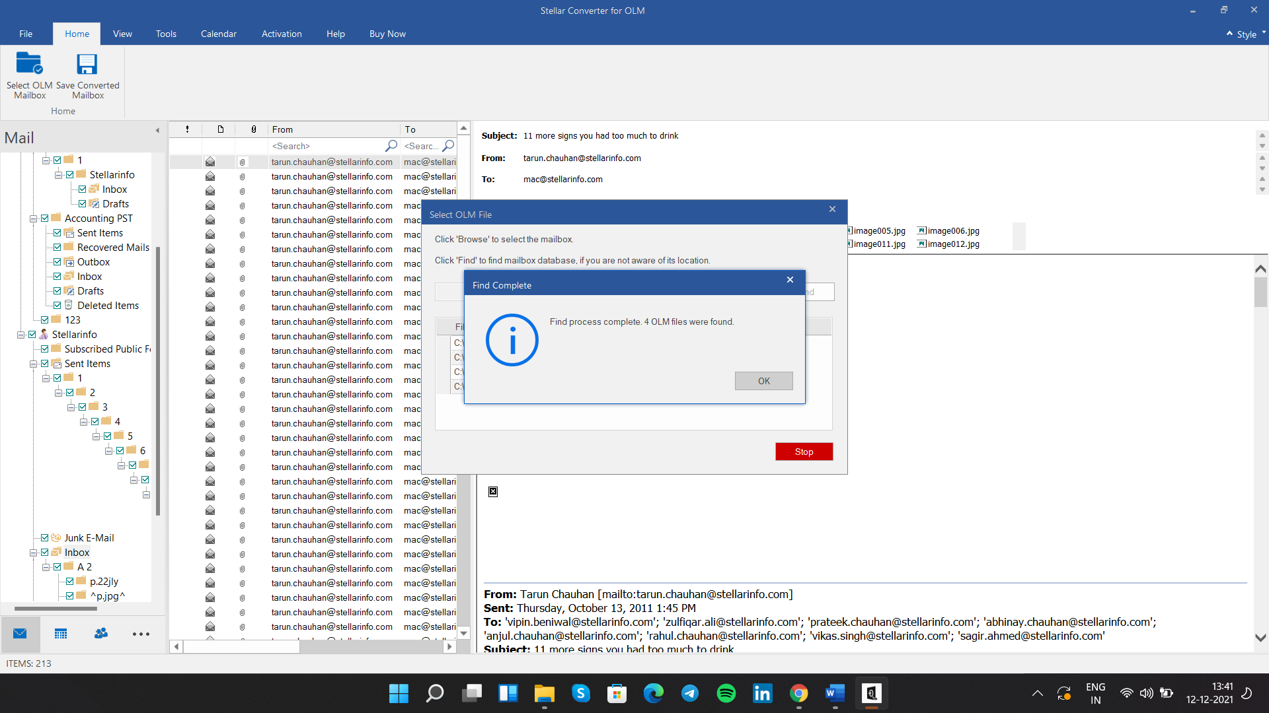Image resolution: width=1269 pixels, height=713 pixels.
Task: Open the Style dropdown
Action: pos(1247,34)
